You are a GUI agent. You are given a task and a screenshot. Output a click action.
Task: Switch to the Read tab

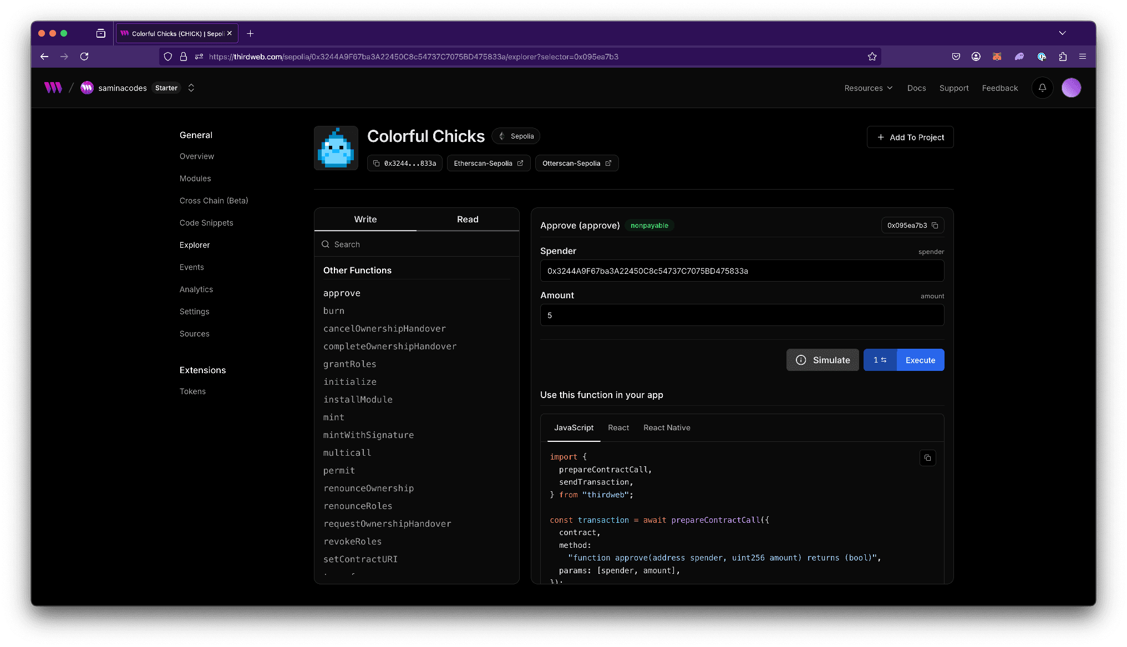click(x=468, y=220)
